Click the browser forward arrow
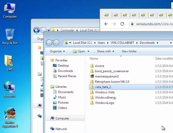Screen dimensions: 173x133 pos(114,24)
